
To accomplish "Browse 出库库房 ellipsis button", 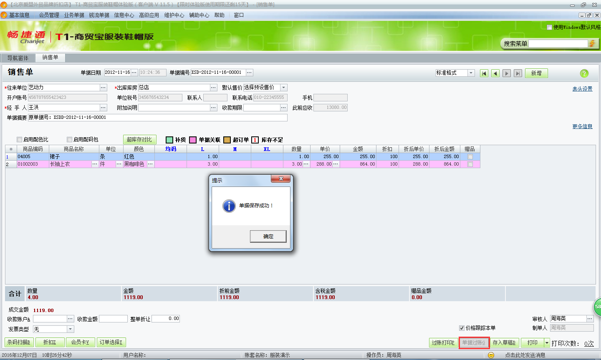I will (213, 88).
